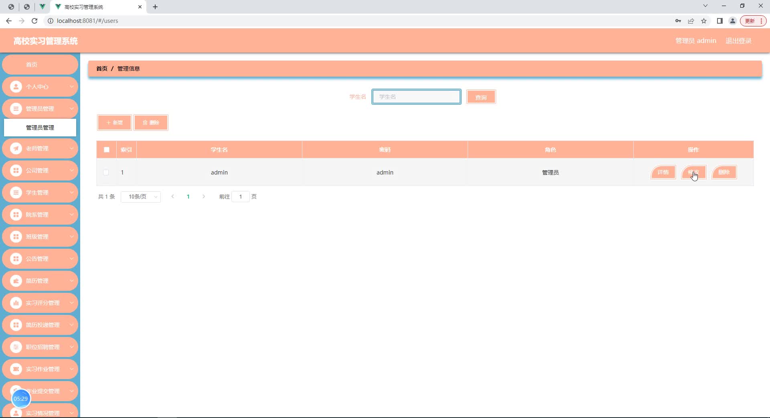This screenshot has height=418, width=770.
Task: Open 实习情况管理 menu item
Action: tap(40, 411)
